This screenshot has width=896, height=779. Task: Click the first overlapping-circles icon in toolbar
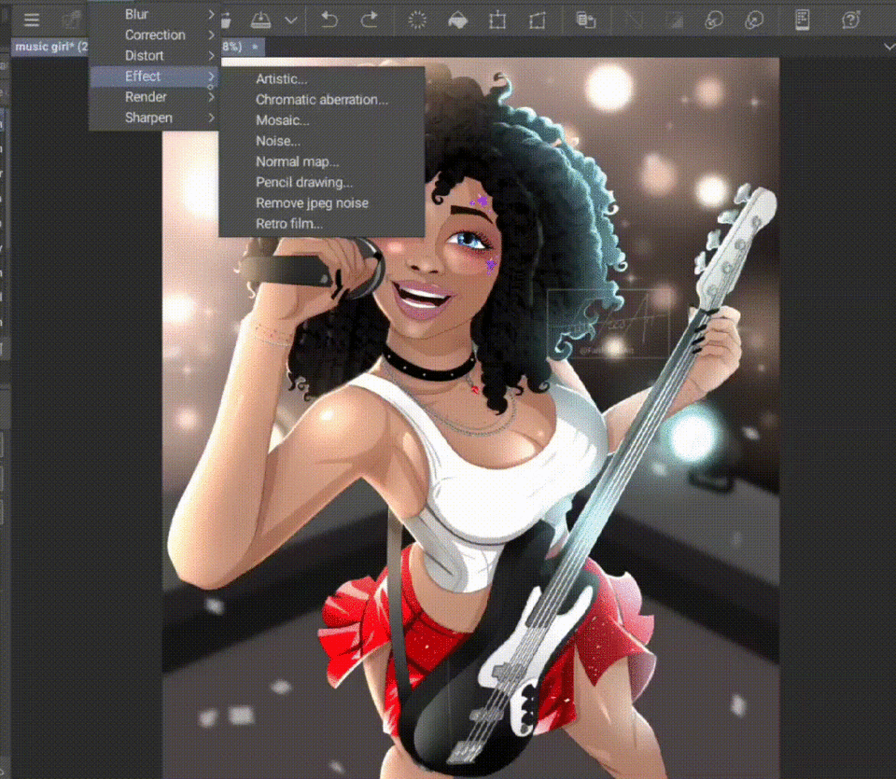click(x=714, y=21)
